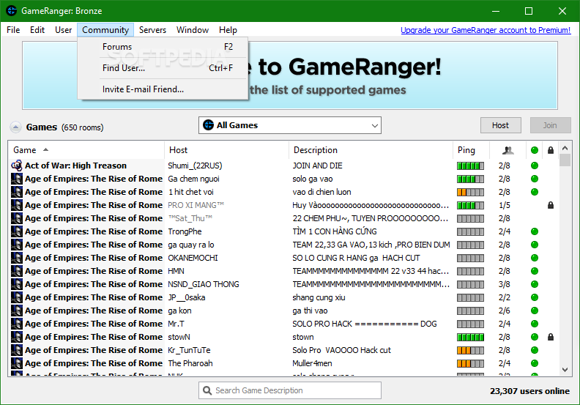Click the ping bar in stowN row

click(470, 338)
